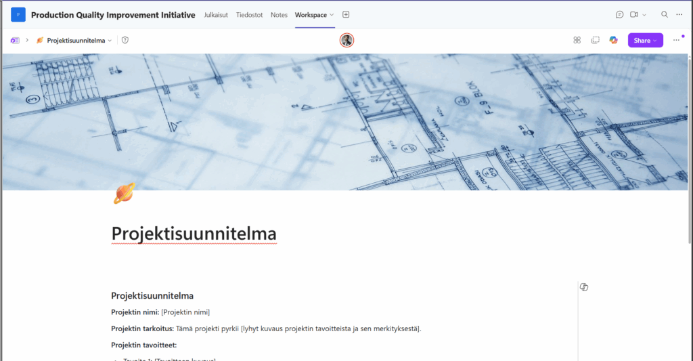This screenshot has width=693, height=361.
Task: Open page more options ellipsis
Action: tap(676, 40)
